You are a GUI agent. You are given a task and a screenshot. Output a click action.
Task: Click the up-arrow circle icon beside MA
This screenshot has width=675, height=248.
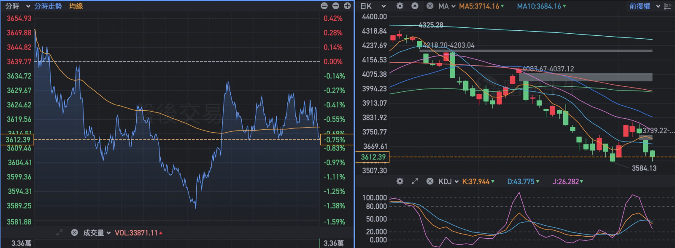click(415, 6)
